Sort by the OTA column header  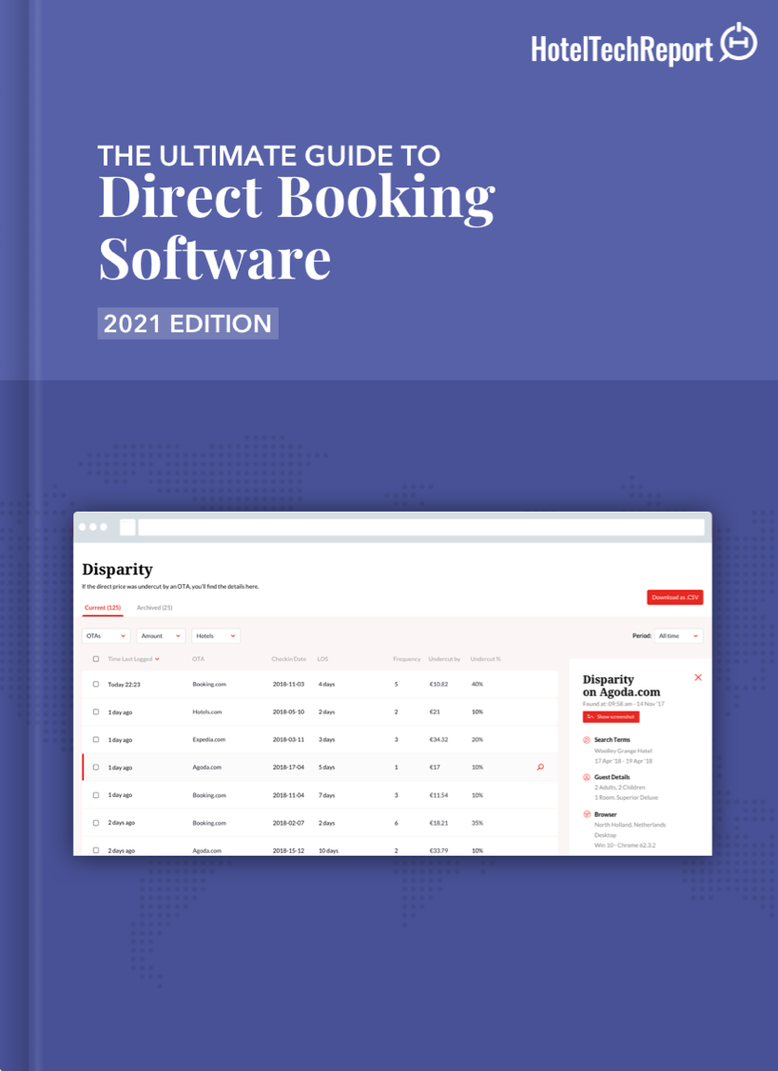point(198,659)
